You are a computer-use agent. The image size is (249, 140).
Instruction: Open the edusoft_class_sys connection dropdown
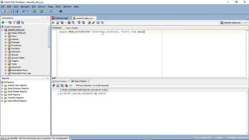[x=245, y=23]
